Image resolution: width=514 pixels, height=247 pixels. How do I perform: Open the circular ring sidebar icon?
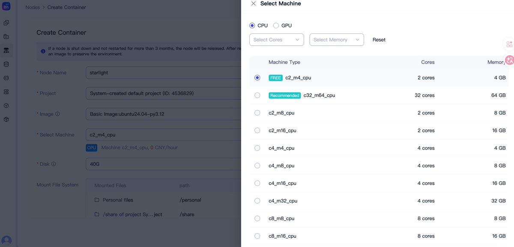6,78
